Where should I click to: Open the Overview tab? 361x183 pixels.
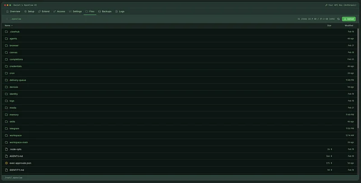pyautogui.click(x=13, y=12)
